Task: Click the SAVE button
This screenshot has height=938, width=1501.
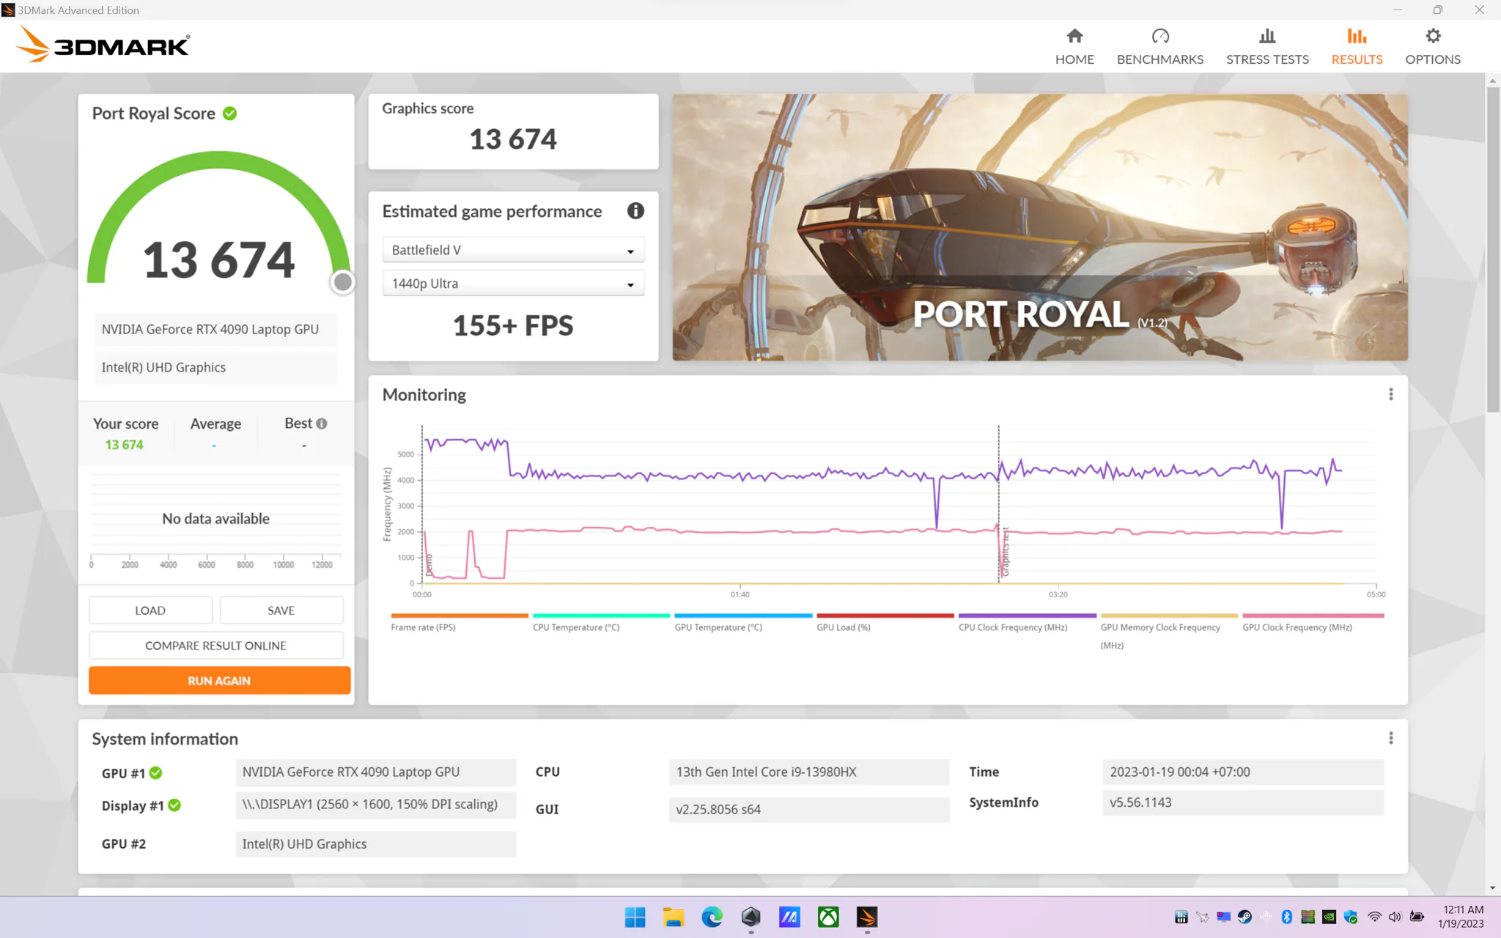Action: [281, 610]
